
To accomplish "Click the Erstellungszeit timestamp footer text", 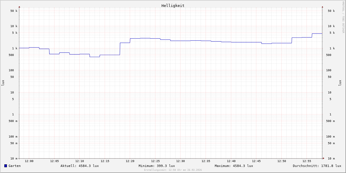I will click(x=173, y=170).
